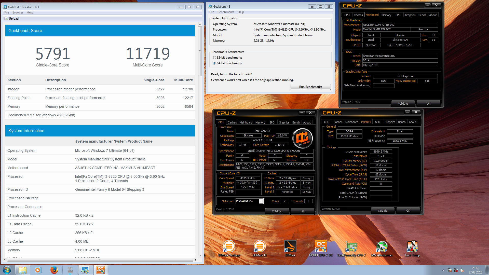This screenshot has height=275, width=489.
Task: Launch Windows Media Player from taskbar
Action: point(38,270)
